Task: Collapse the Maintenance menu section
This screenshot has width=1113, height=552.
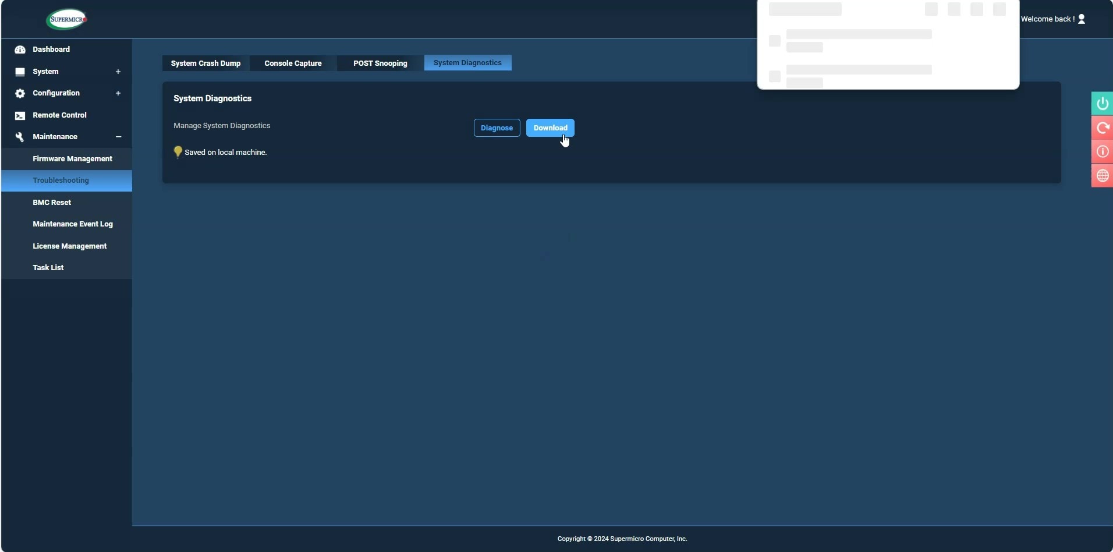Action: coord(118,137)
